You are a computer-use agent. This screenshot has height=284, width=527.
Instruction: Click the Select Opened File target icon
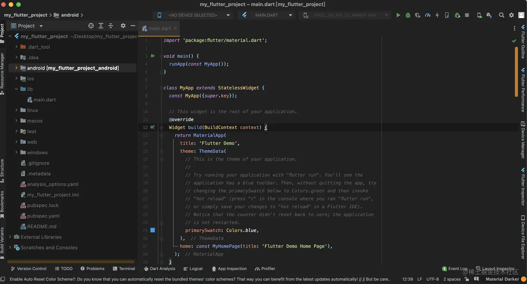pos(91,26)
